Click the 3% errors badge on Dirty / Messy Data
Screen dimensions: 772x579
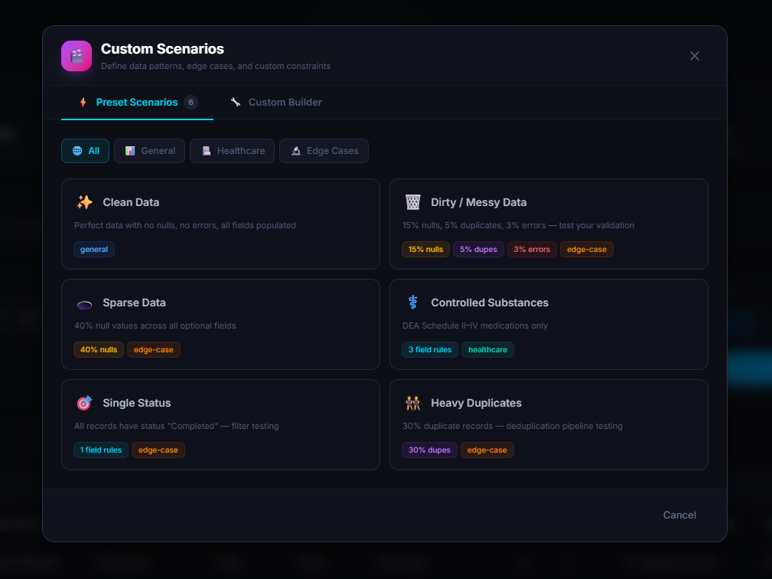pos(532,249)
